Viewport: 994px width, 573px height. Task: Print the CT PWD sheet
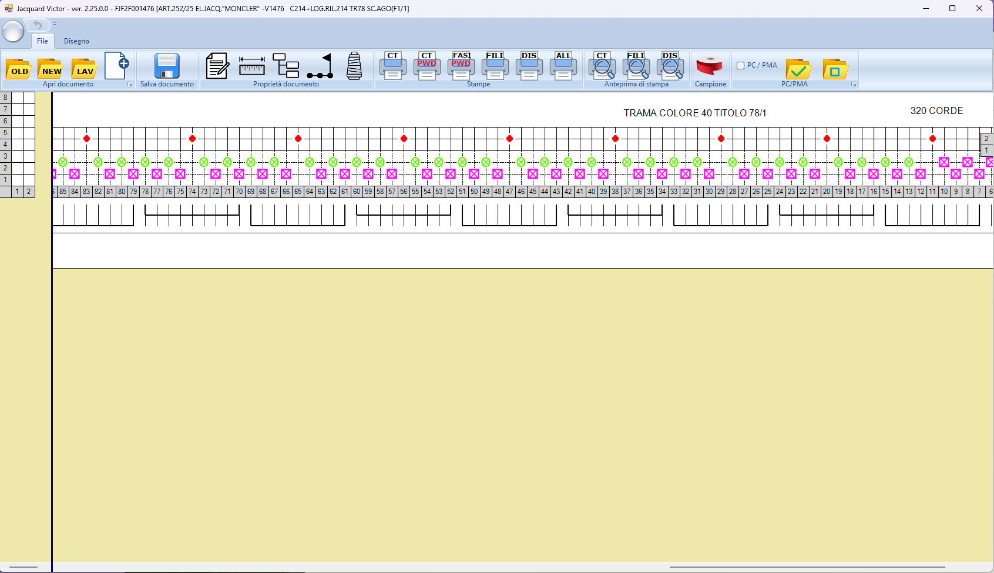427,66
